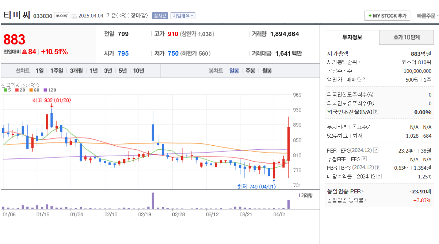Click the arrow beside 동일업종 PER
Viewport: 439px width, 244px height.
363,191
